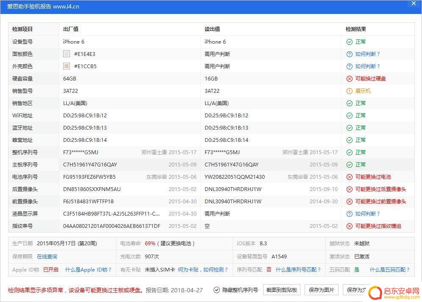Open 何为卡贴，如何检测 help link
This screenshot has height=302, width=422.
[203, 270]
